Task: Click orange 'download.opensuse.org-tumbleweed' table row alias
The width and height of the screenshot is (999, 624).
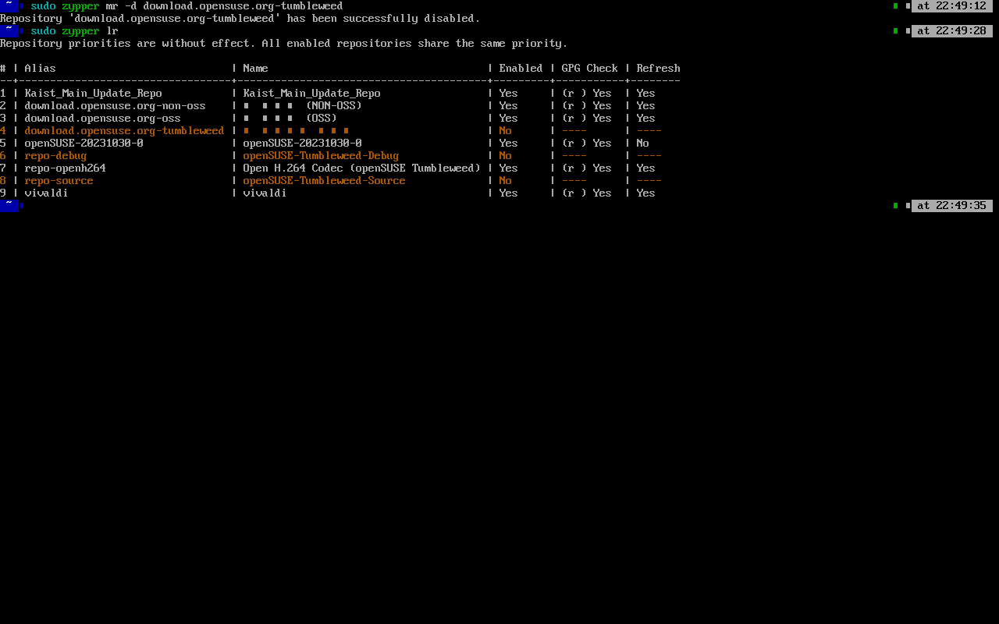Action: click(x=125, y=131)
